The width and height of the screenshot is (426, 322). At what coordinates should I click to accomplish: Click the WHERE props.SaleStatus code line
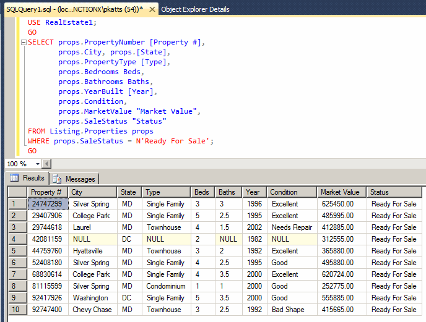pyautogui.click(x=121, y=141)
